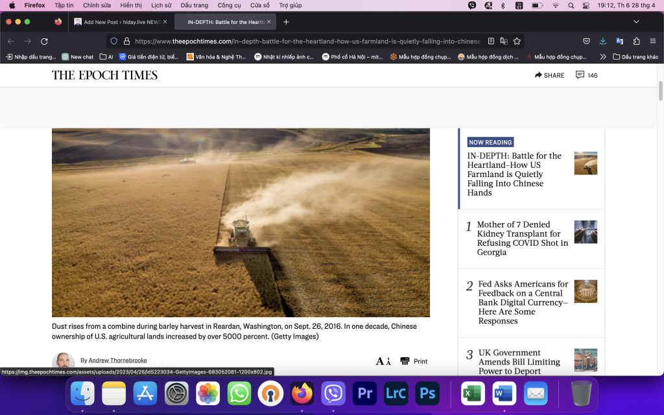Open author Andrew Thornebrooke link
Viewport: 664px width, 415px height.
117,361
